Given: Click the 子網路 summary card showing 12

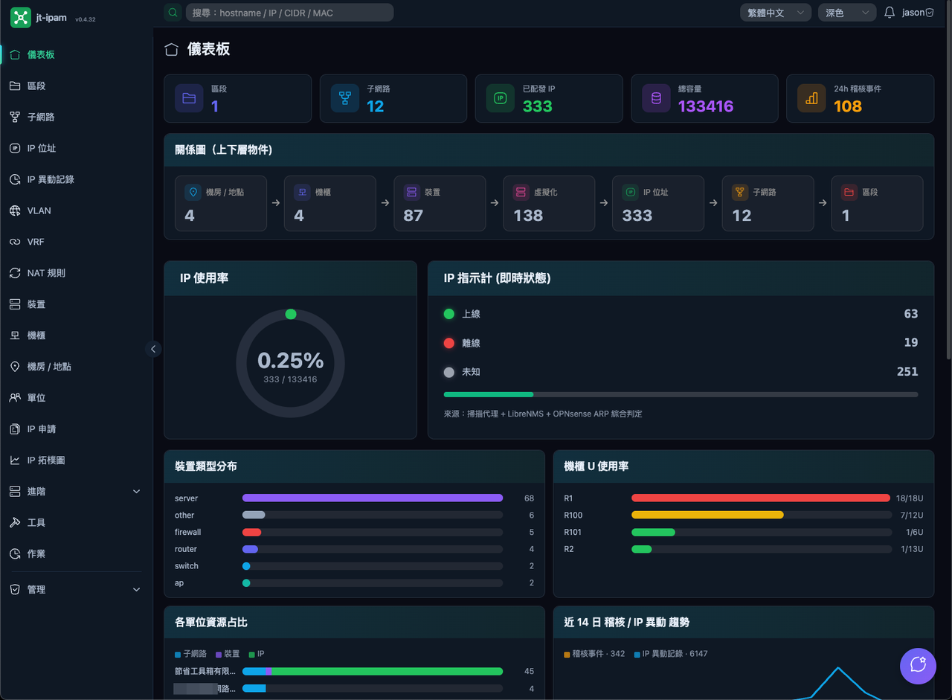Looking at the screenshot, I should point(393,98).
